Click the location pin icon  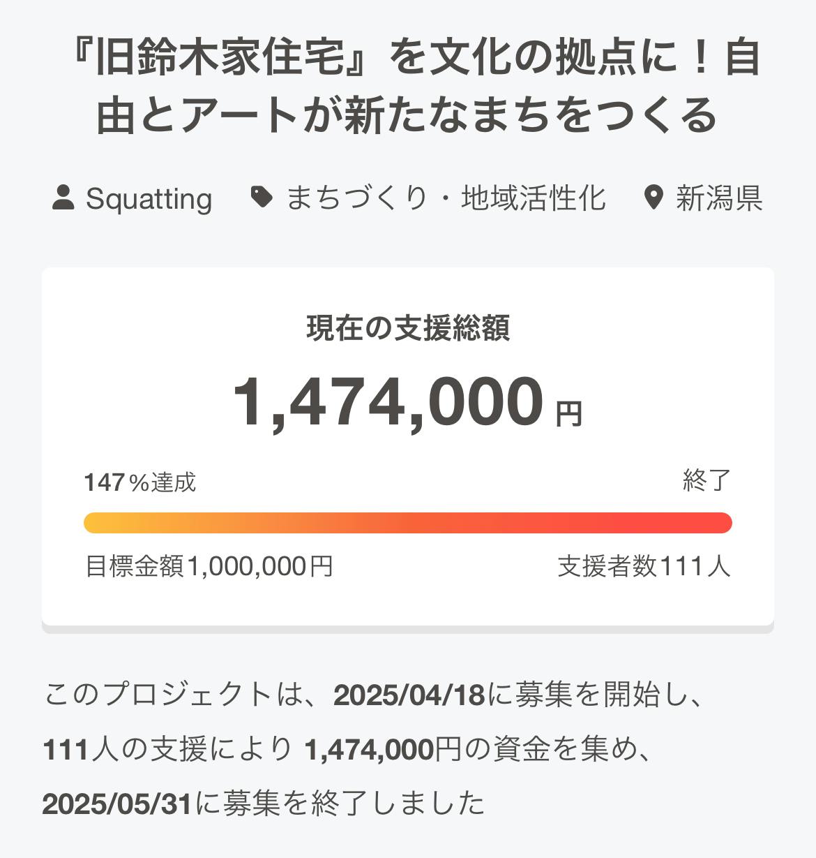click(653, 198)
